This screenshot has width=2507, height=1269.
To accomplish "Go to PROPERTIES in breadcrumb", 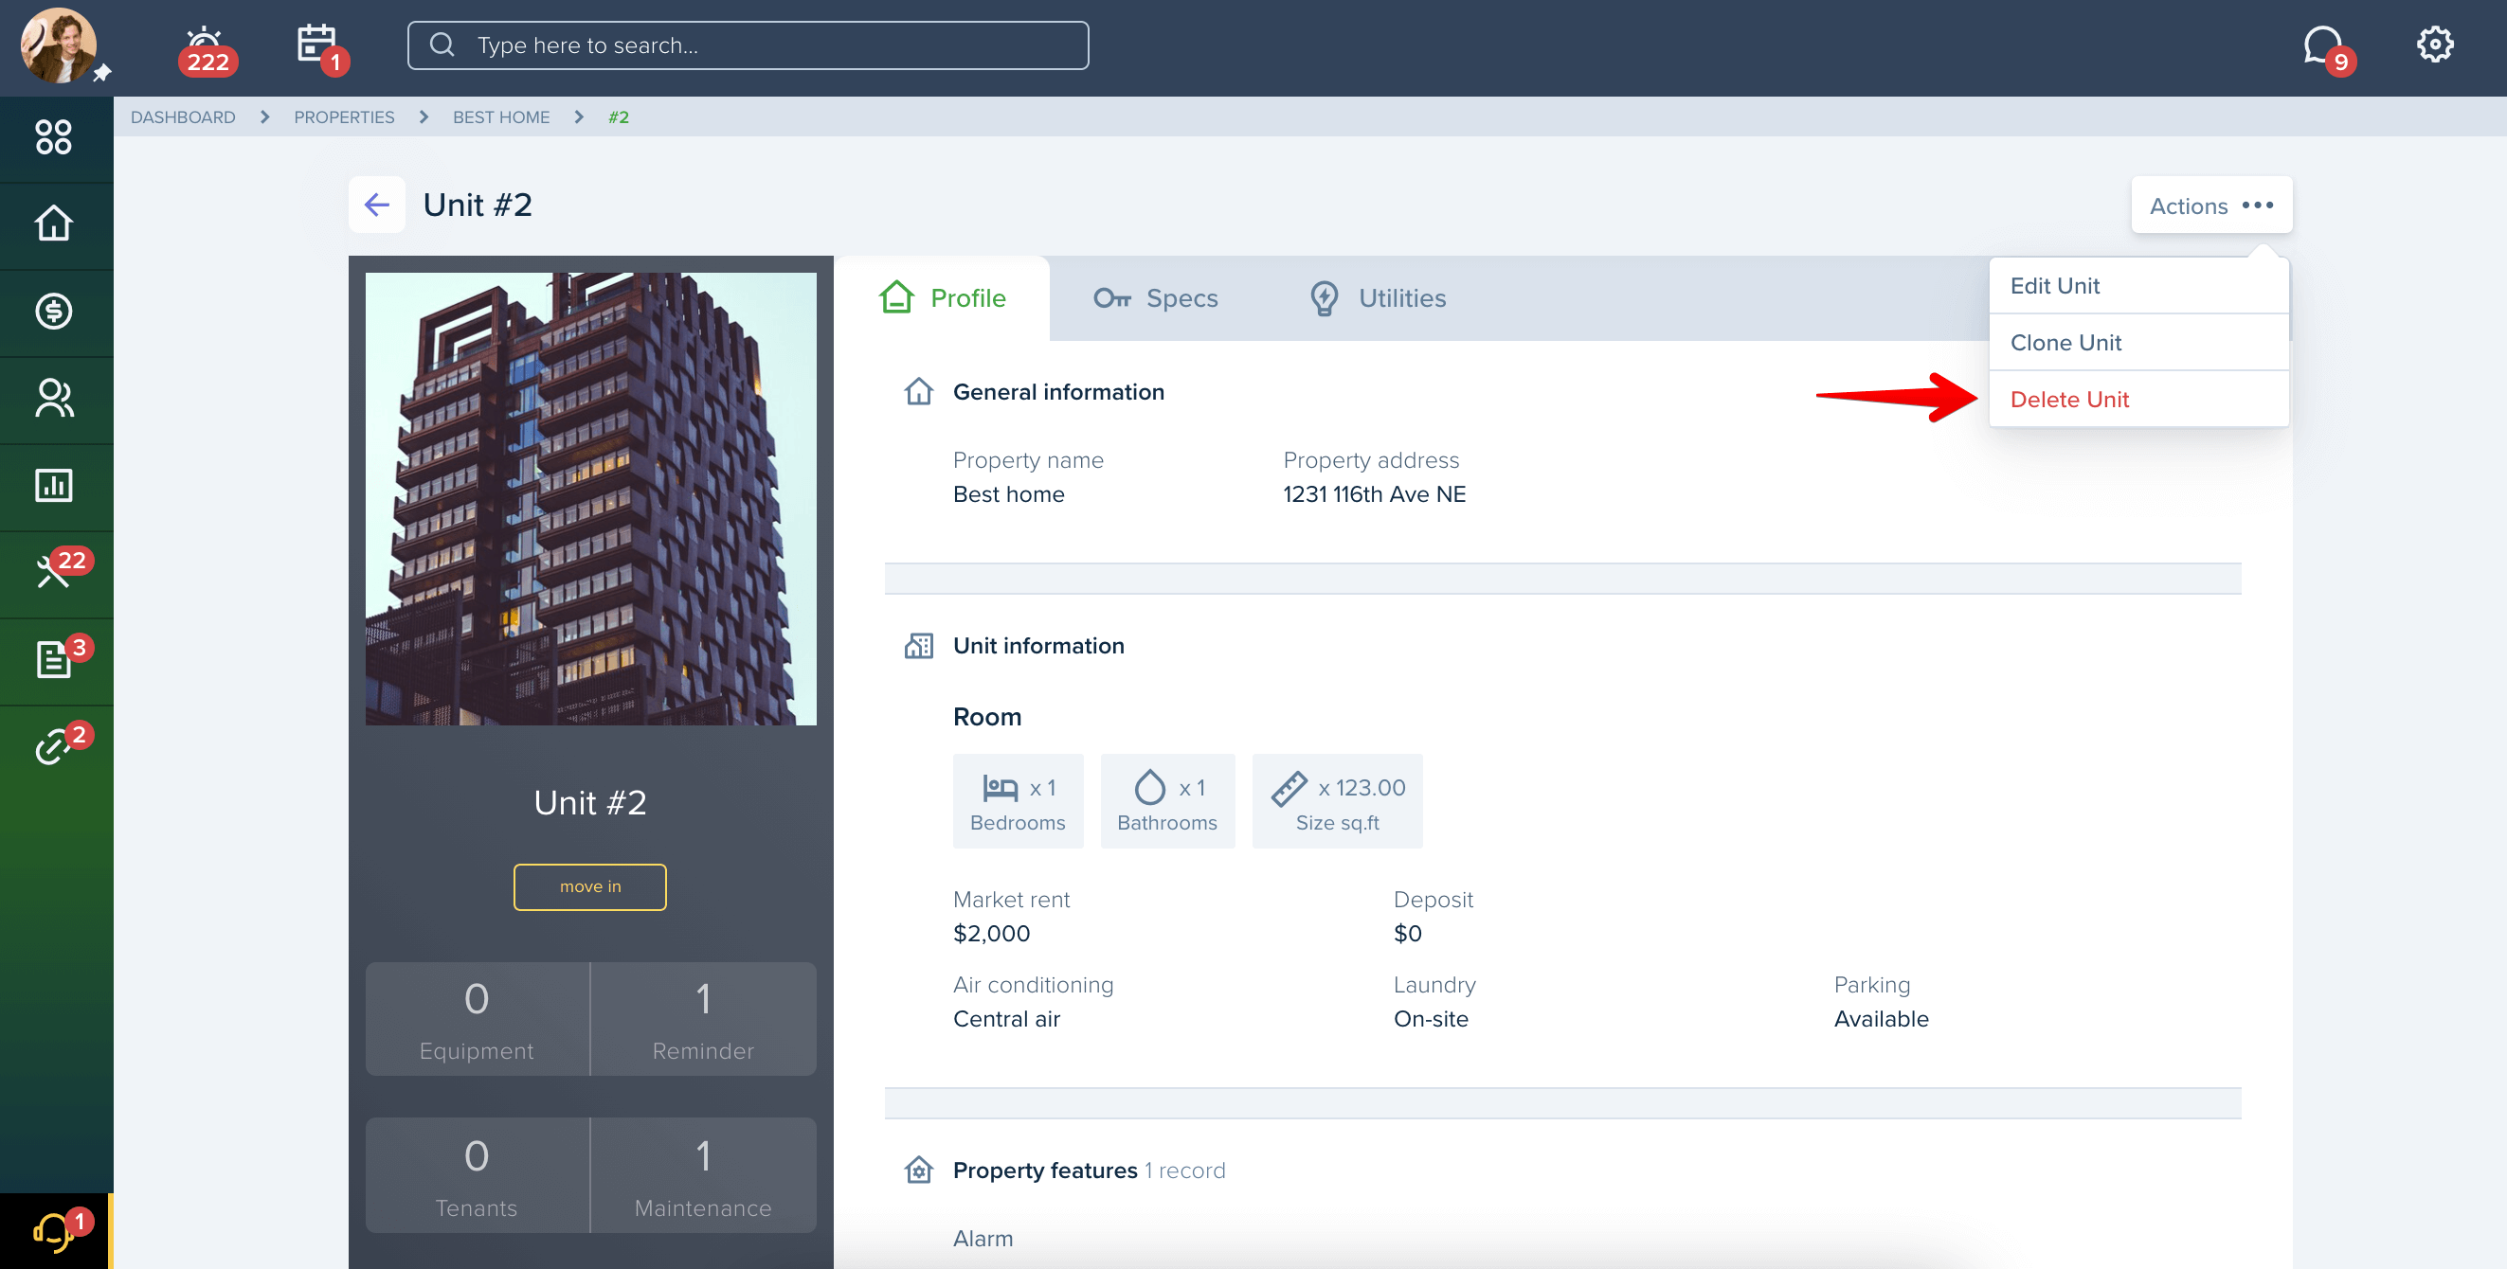I will 344,116.
